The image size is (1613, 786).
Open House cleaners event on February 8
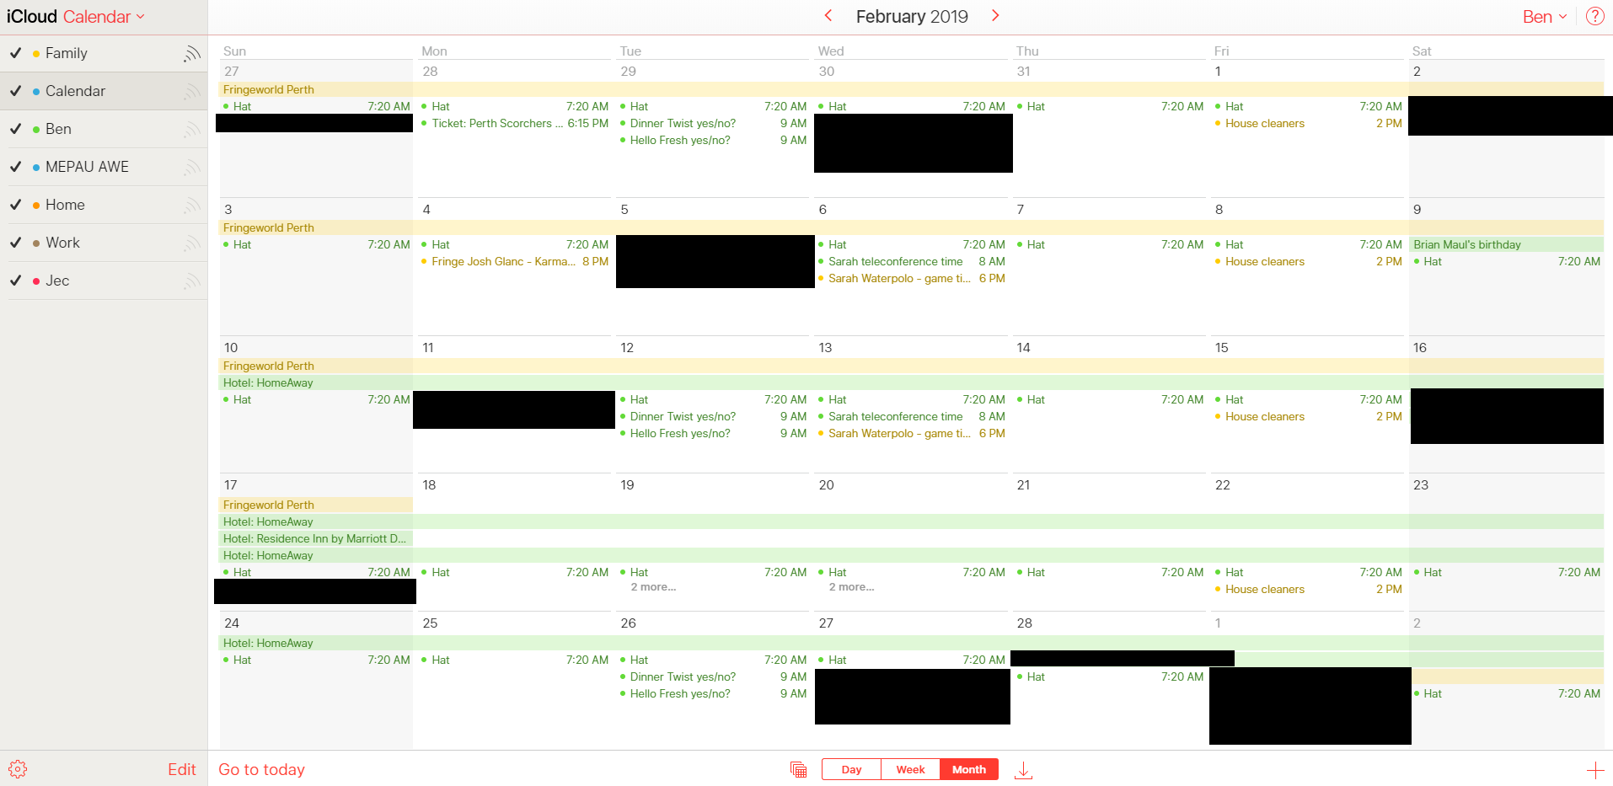point(1309,261)
